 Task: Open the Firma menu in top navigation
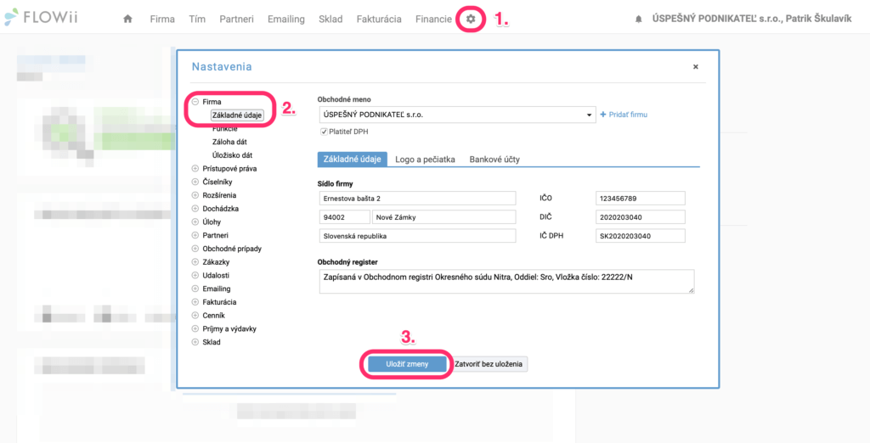click(162, 19)
